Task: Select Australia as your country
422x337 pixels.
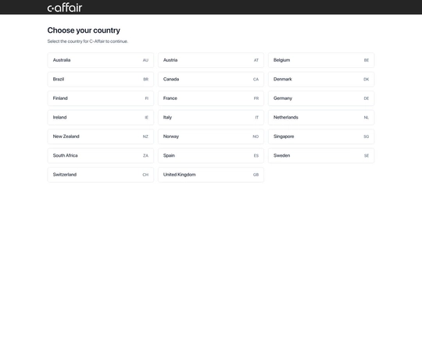Action: (x=101, y=60)
